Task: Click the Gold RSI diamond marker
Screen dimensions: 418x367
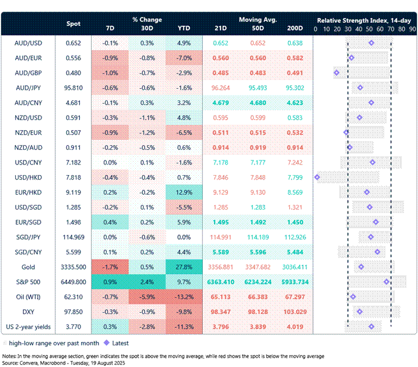Action: tap(361, 267)
